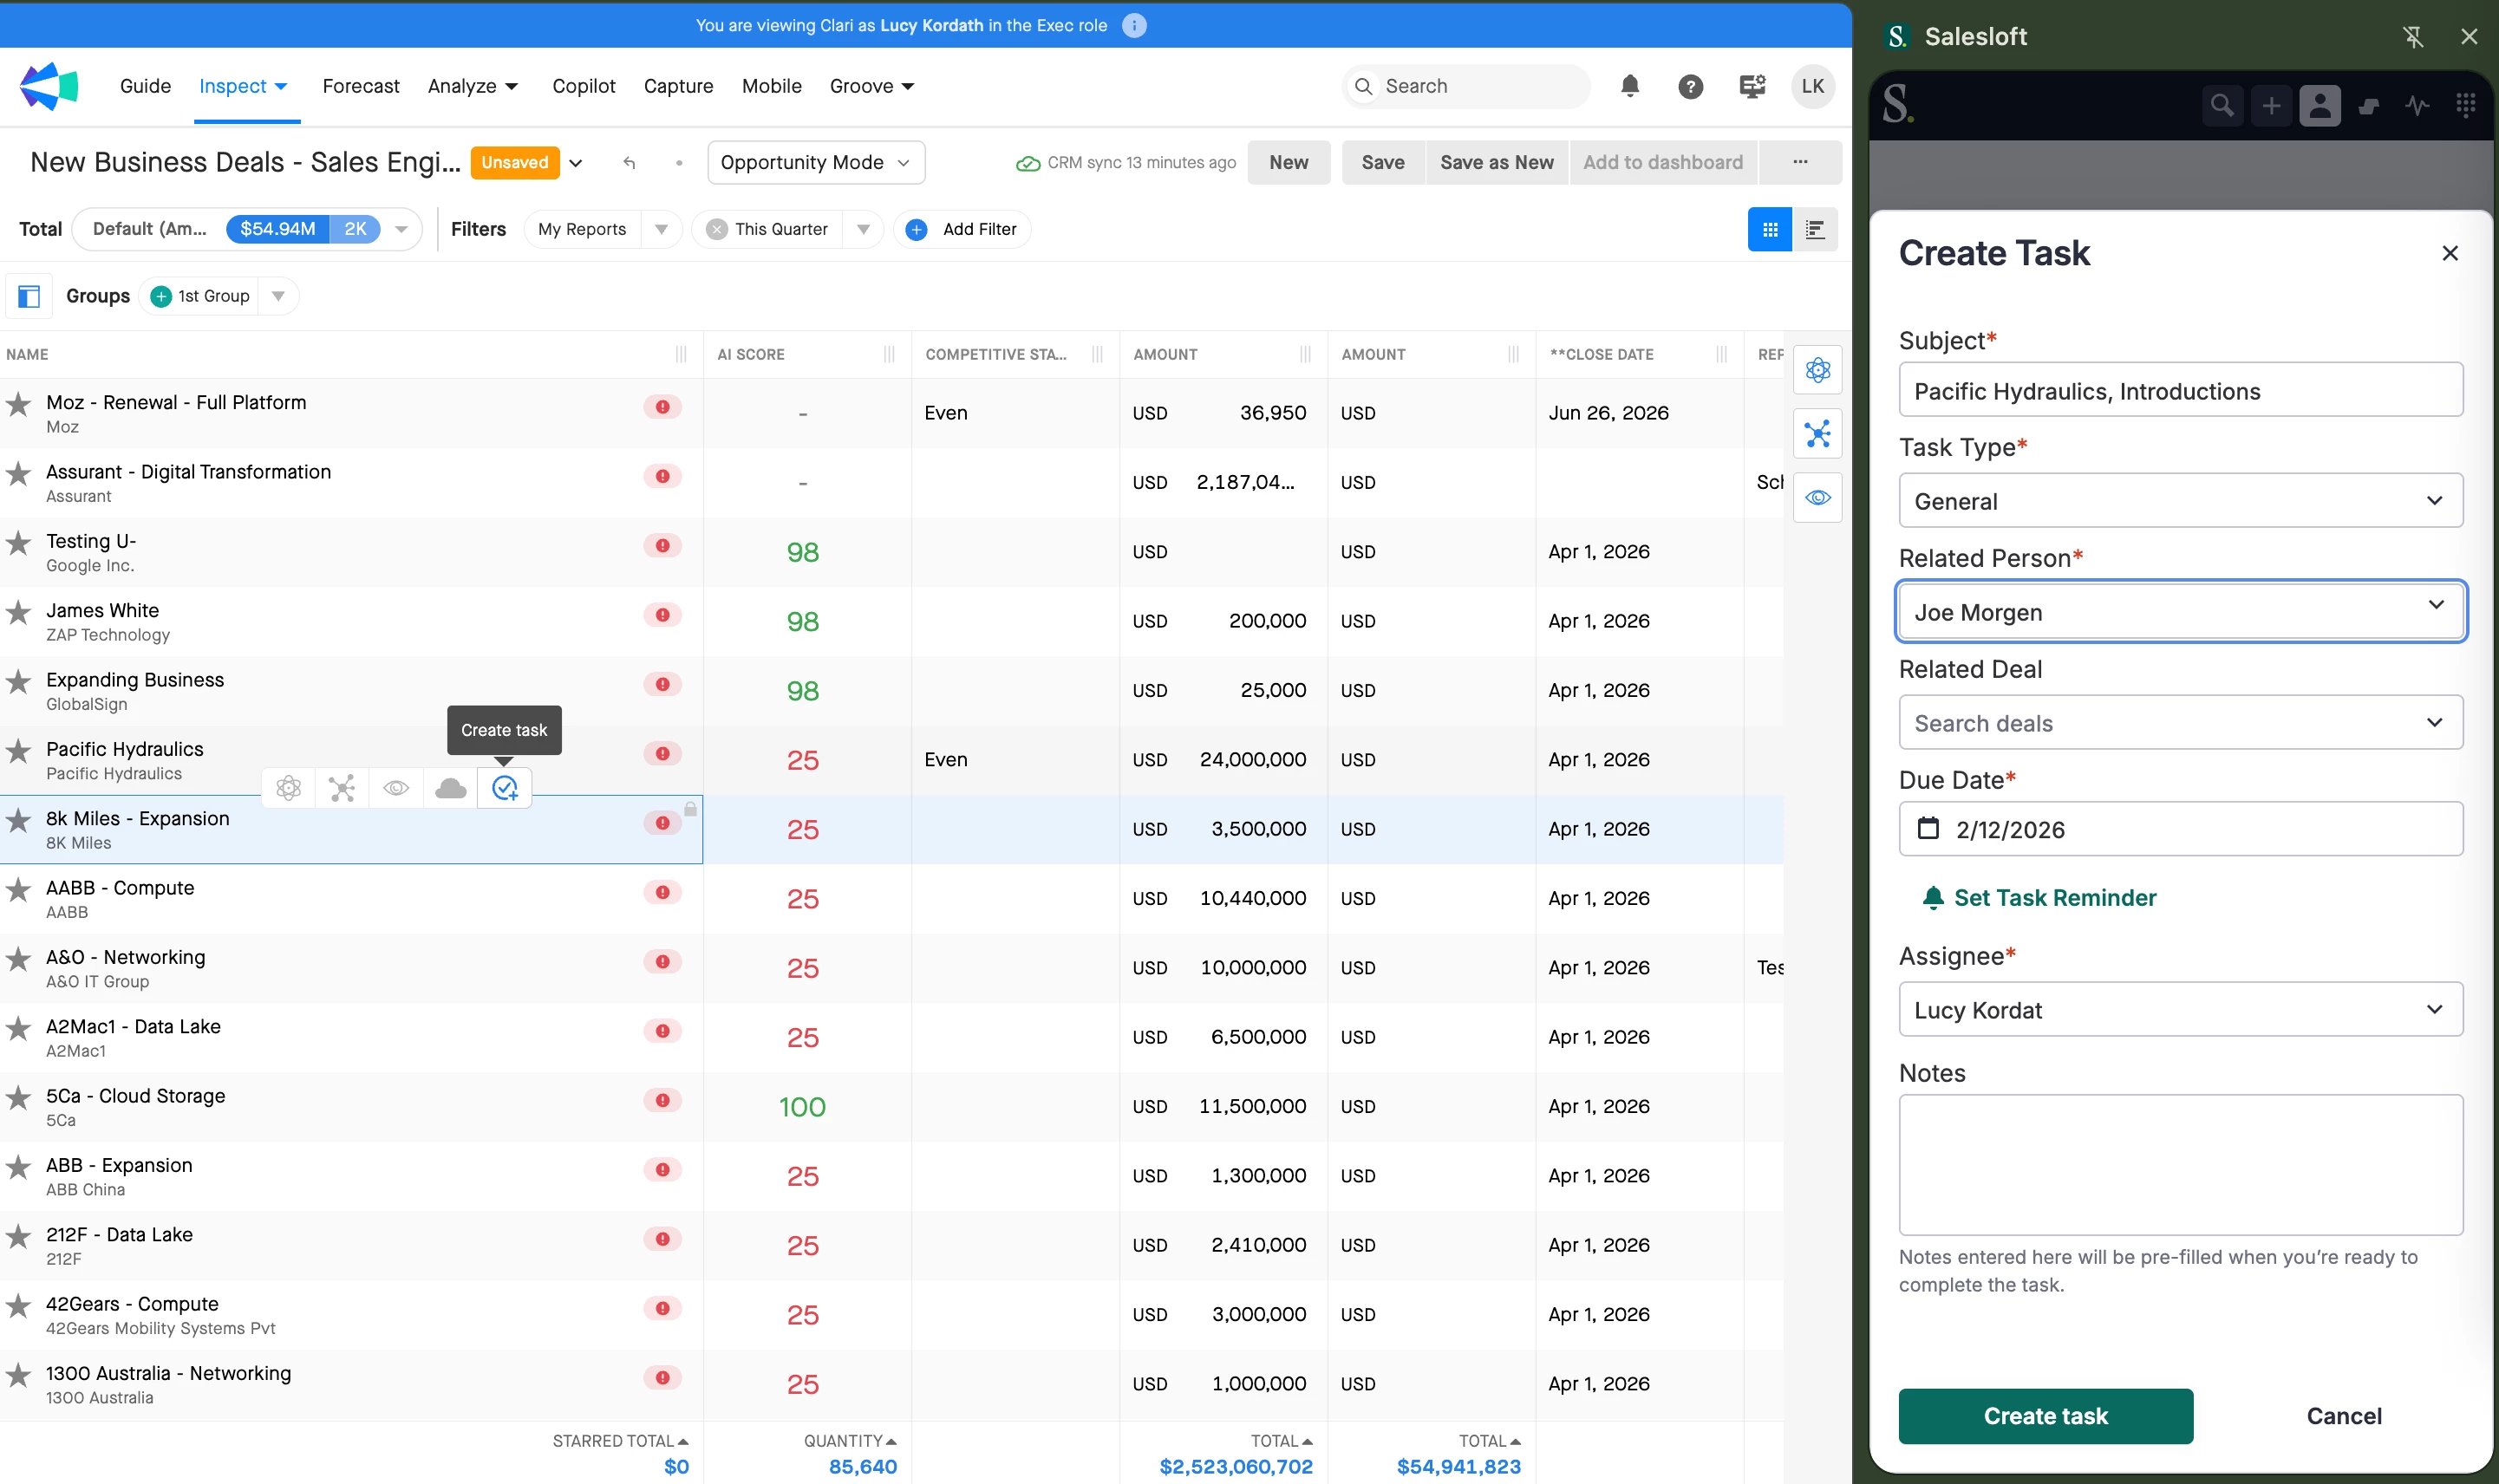Click the Salesloft activity pulse icon
This screenshot has height=1484, width=2499.
pyautogui.click(x=2417, y=105)
